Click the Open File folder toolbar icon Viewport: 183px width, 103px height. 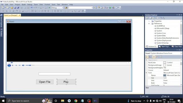point(12,8)
